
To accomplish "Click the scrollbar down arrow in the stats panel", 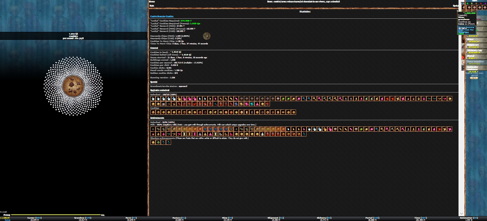I will (x=461, y=213).
